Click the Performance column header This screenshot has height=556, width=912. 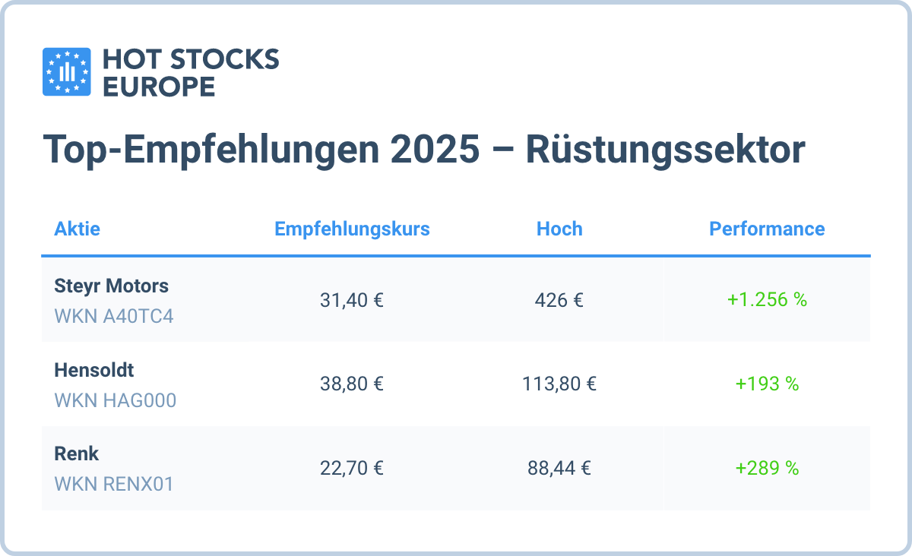[x=767, y=229]
